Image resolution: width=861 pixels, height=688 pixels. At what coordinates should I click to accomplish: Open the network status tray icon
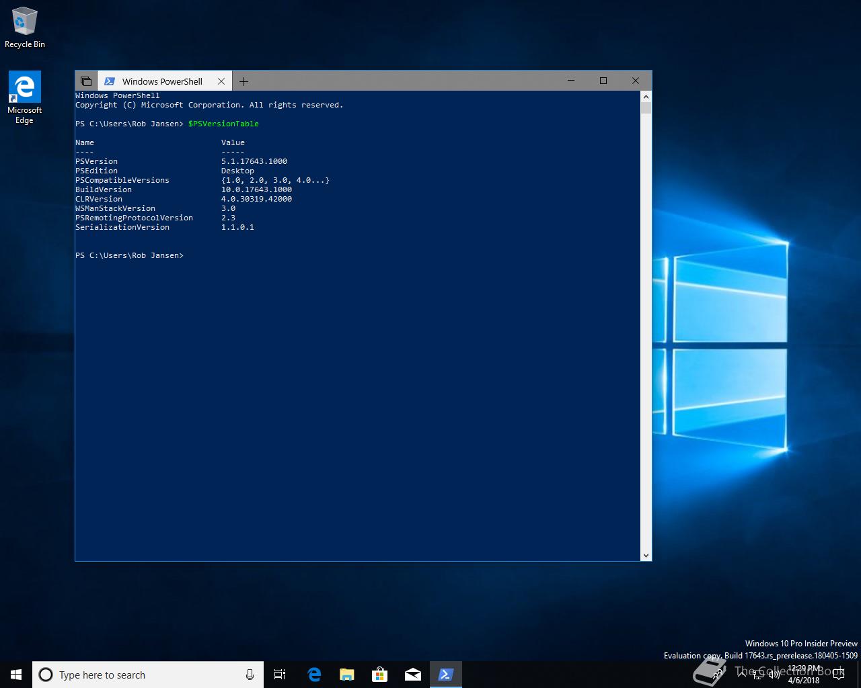(757, 675)
